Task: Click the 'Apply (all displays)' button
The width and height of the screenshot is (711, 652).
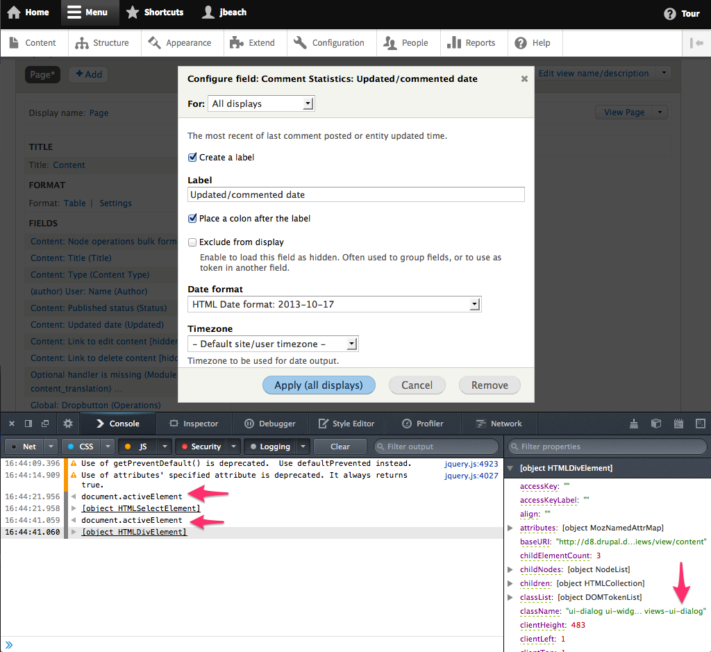Action: [319, 385]
